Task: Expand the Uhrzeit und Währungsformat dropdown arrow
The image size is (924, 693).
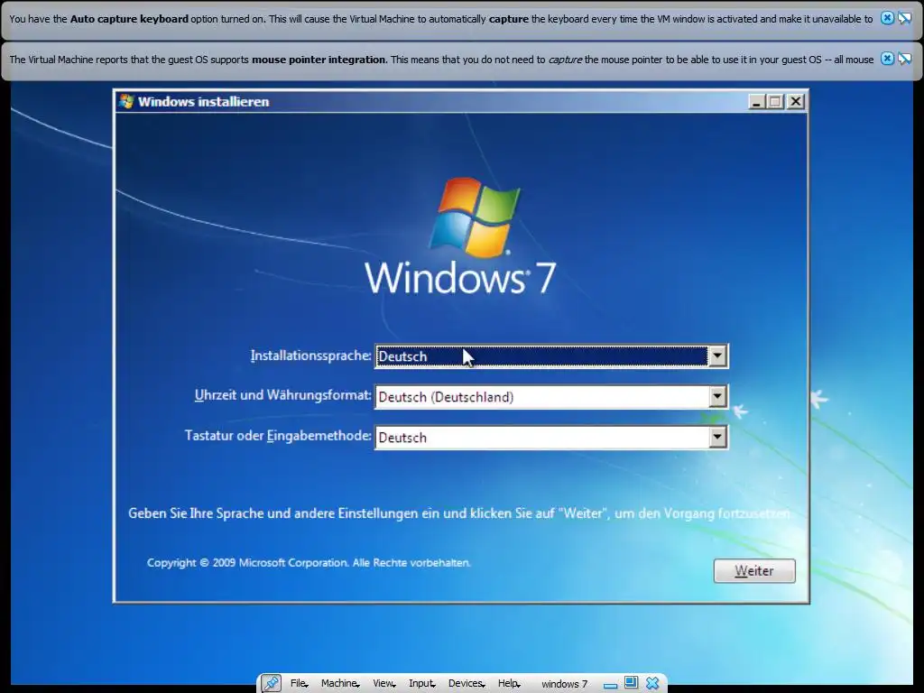Action: [x=717, y=397]
